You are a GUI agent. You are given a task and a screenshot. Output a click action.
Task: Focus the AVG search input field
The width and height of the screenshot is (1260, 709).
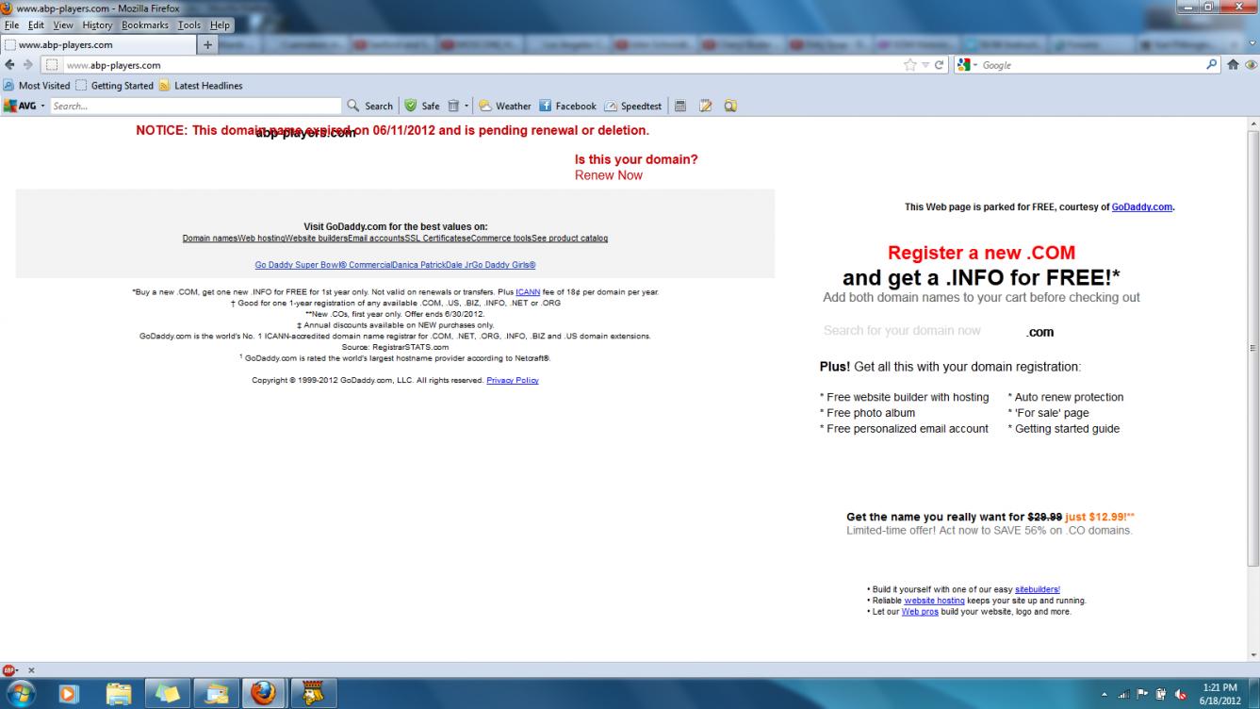[x=196, y=106]
